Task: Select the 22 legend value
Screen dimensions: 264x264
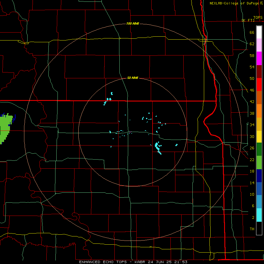Action: (x=252, y=160)
